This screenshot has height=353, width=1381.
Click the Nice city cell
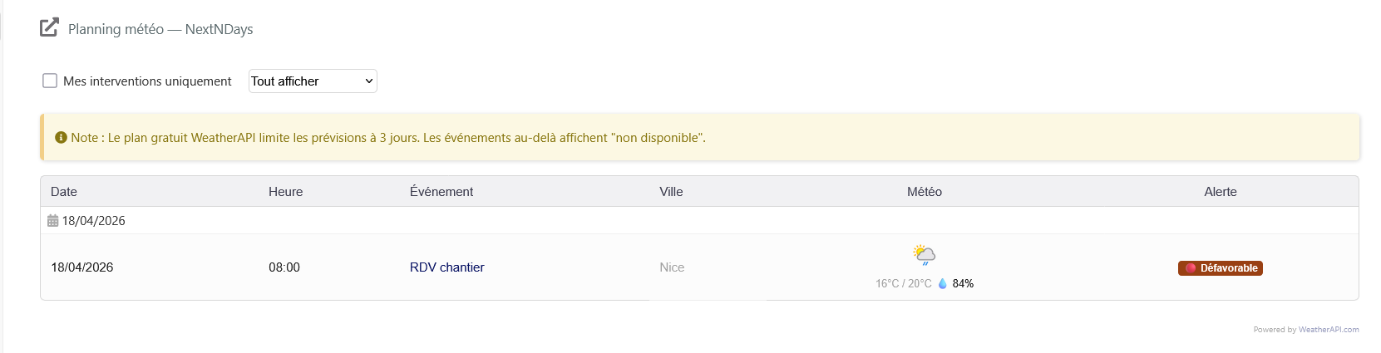[672, 267]
